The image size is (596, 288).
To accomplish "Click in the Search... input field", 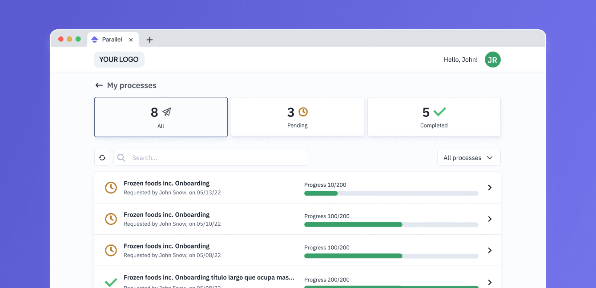I will point(211,158).
